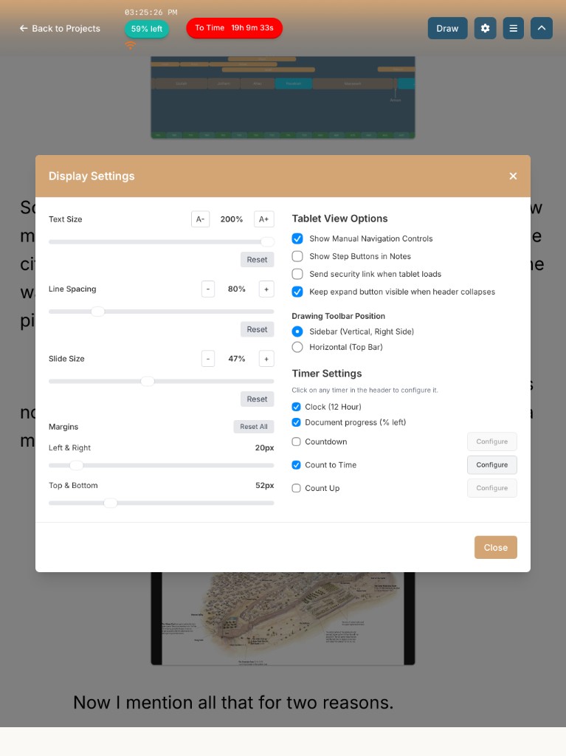Reset the Line Spacing
The height and width of the screenshot is (756, 566).
257,329
